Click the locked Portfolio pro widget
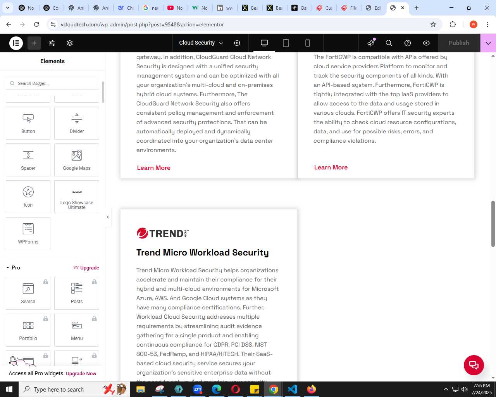The height and width of the screenshot is (397, 496). pyautogui.click(x=28, y=330)
